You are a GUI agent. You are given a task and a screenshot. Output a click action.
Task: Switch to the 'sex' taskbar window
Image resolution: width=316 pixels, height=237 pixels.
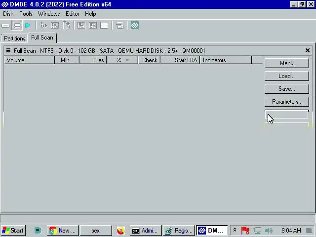tap(96, 231)
